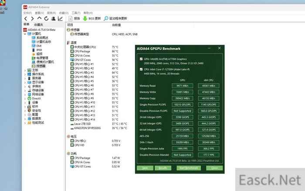This screenshot has width=305, height=191.
Task: Click the Results button
Action: (163, 168)
